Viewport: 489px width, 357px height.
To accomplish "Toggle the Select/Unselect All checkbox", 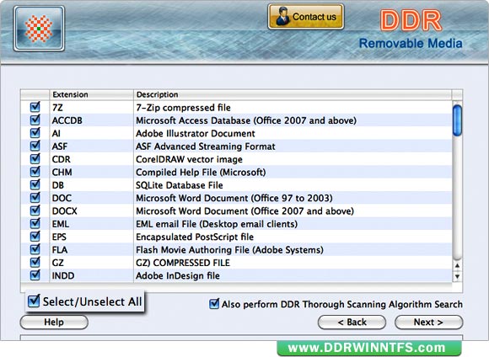I will click(x=34, y=301).
